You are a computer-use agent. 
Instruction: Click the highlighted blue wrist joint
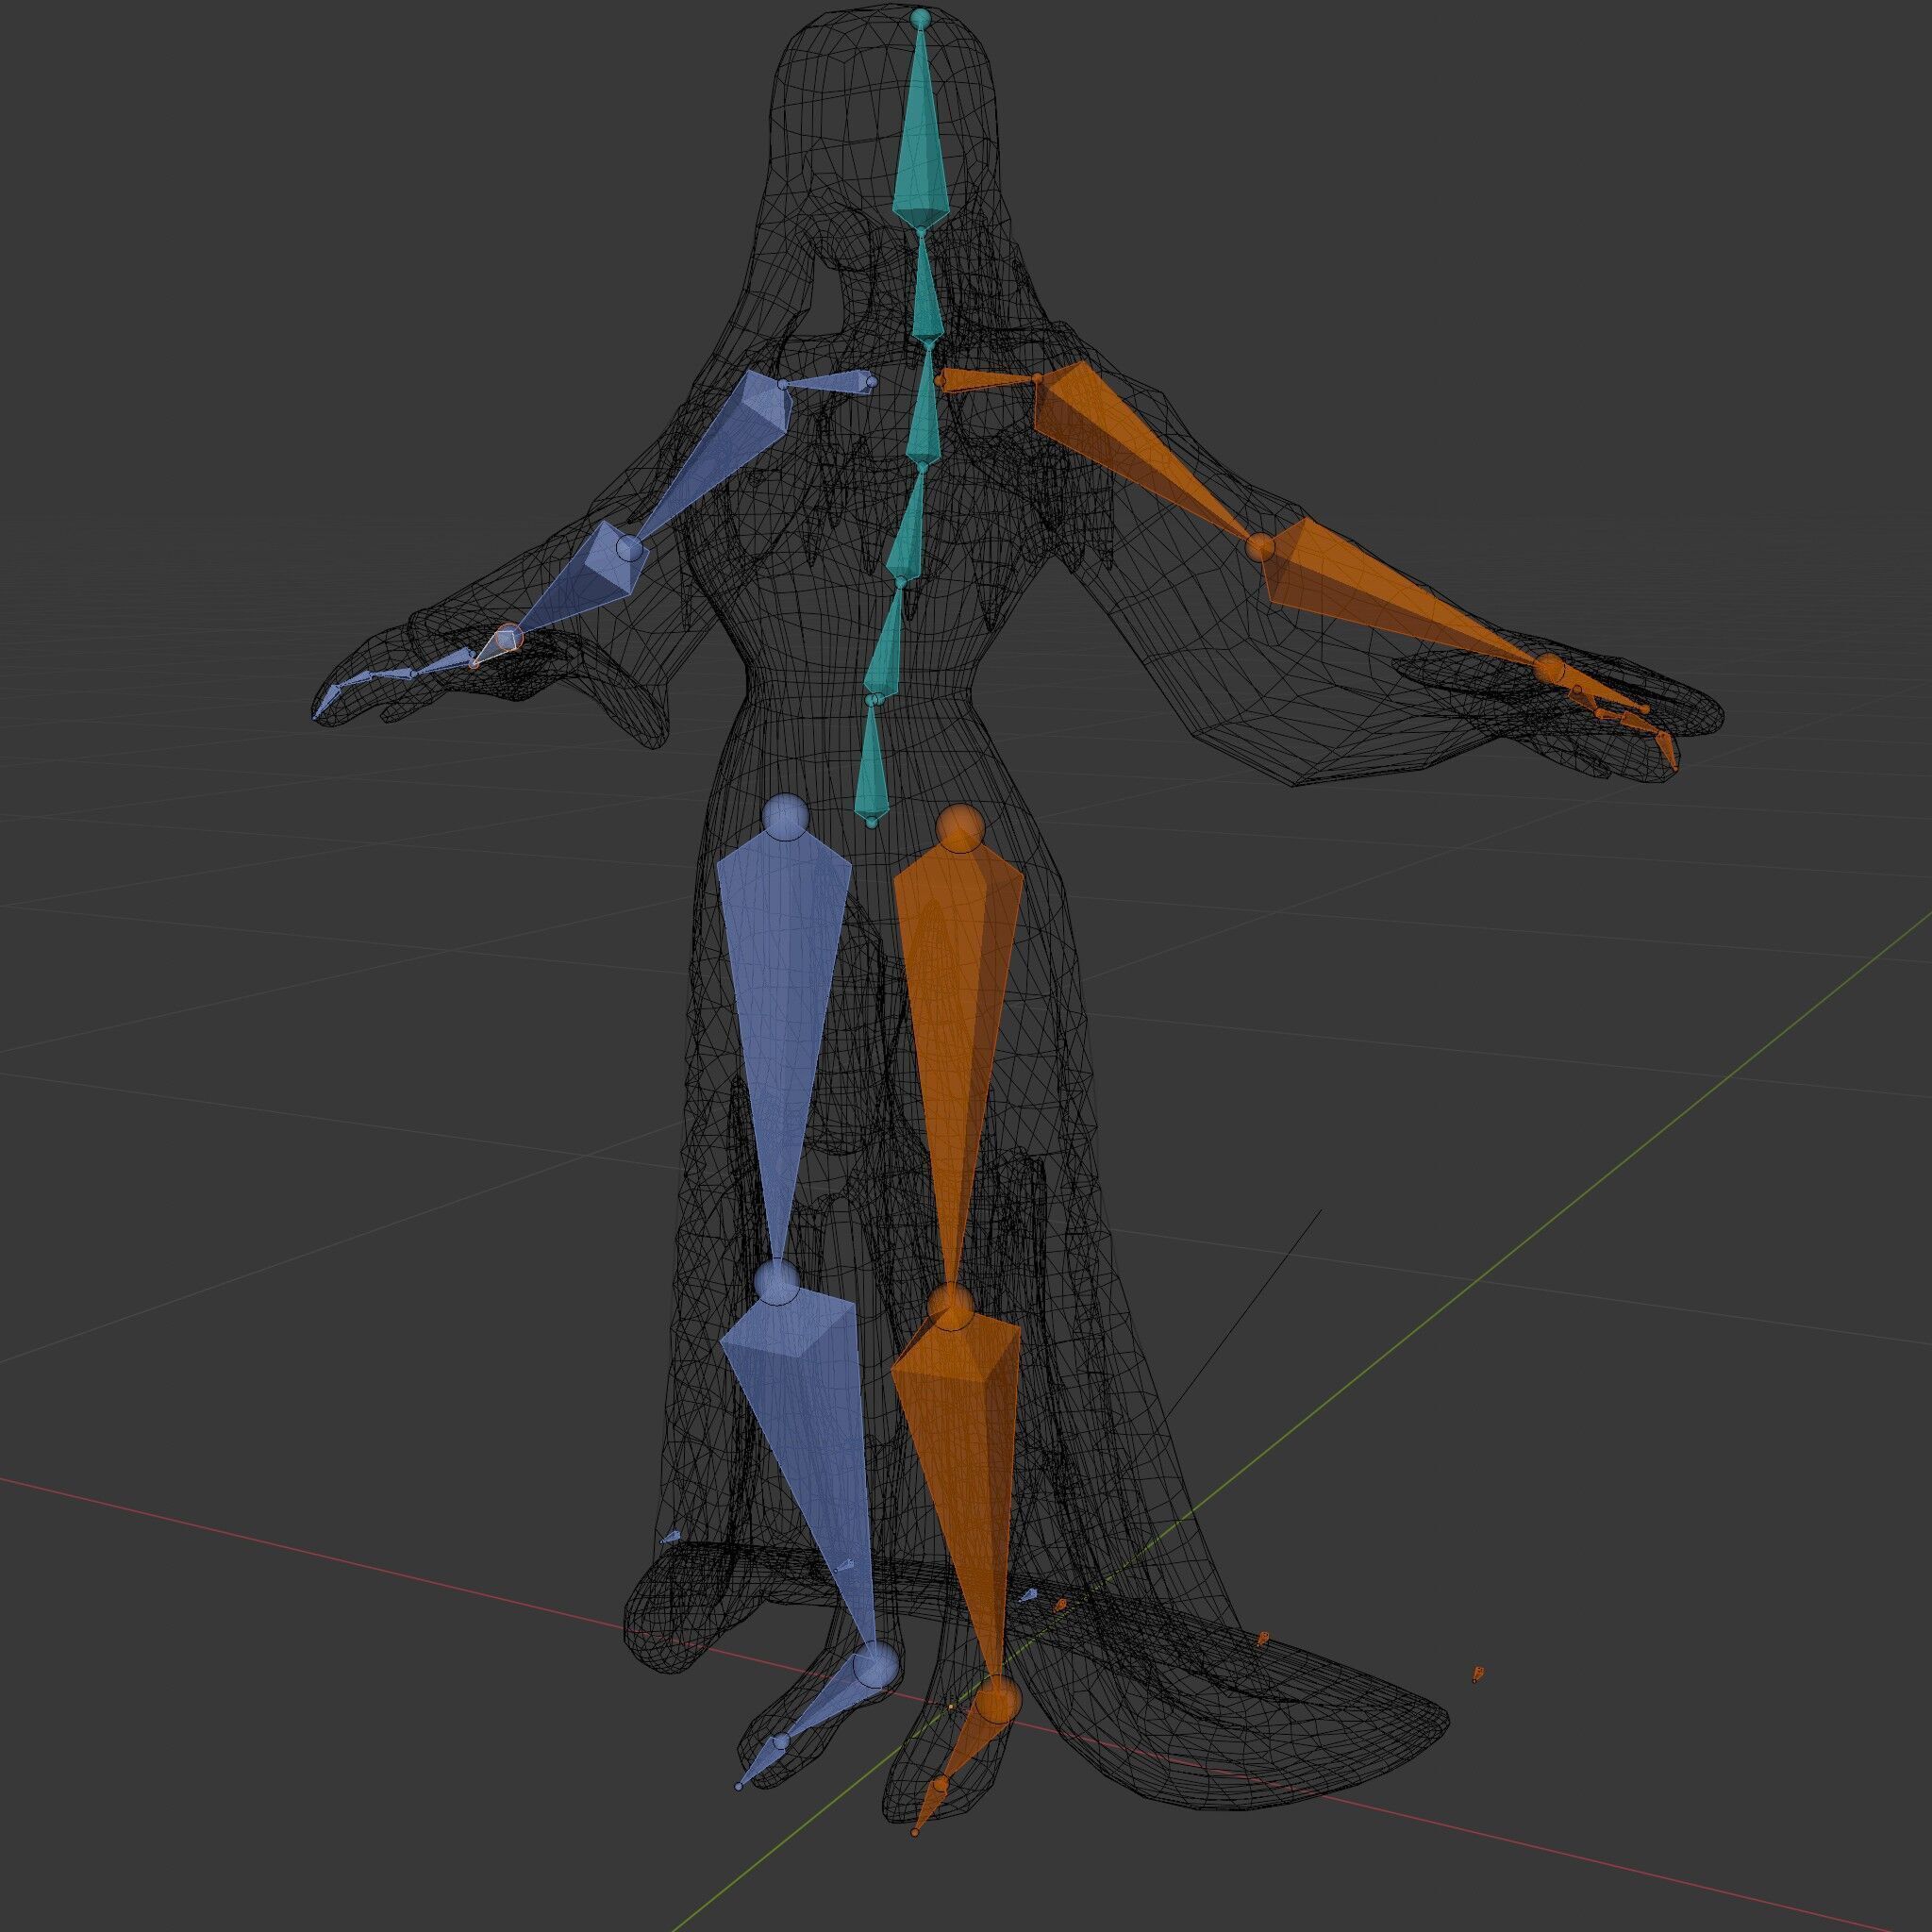tap(508, 637)
